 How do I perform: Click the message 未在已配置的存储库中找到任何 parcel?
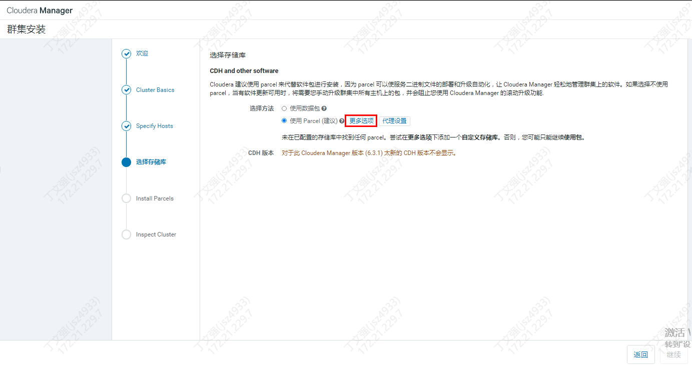pyautogui.click(x=433, y=137)
